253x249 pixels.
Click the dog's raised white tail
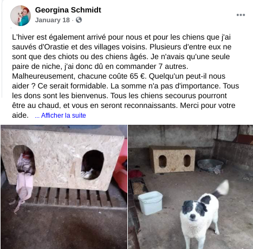tap(221, 189)
